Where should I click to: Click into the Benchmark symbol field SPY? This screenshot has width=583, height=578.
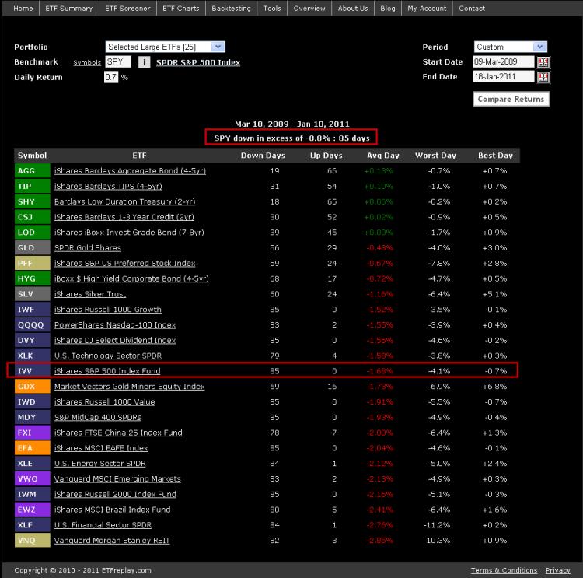[118, 61]
